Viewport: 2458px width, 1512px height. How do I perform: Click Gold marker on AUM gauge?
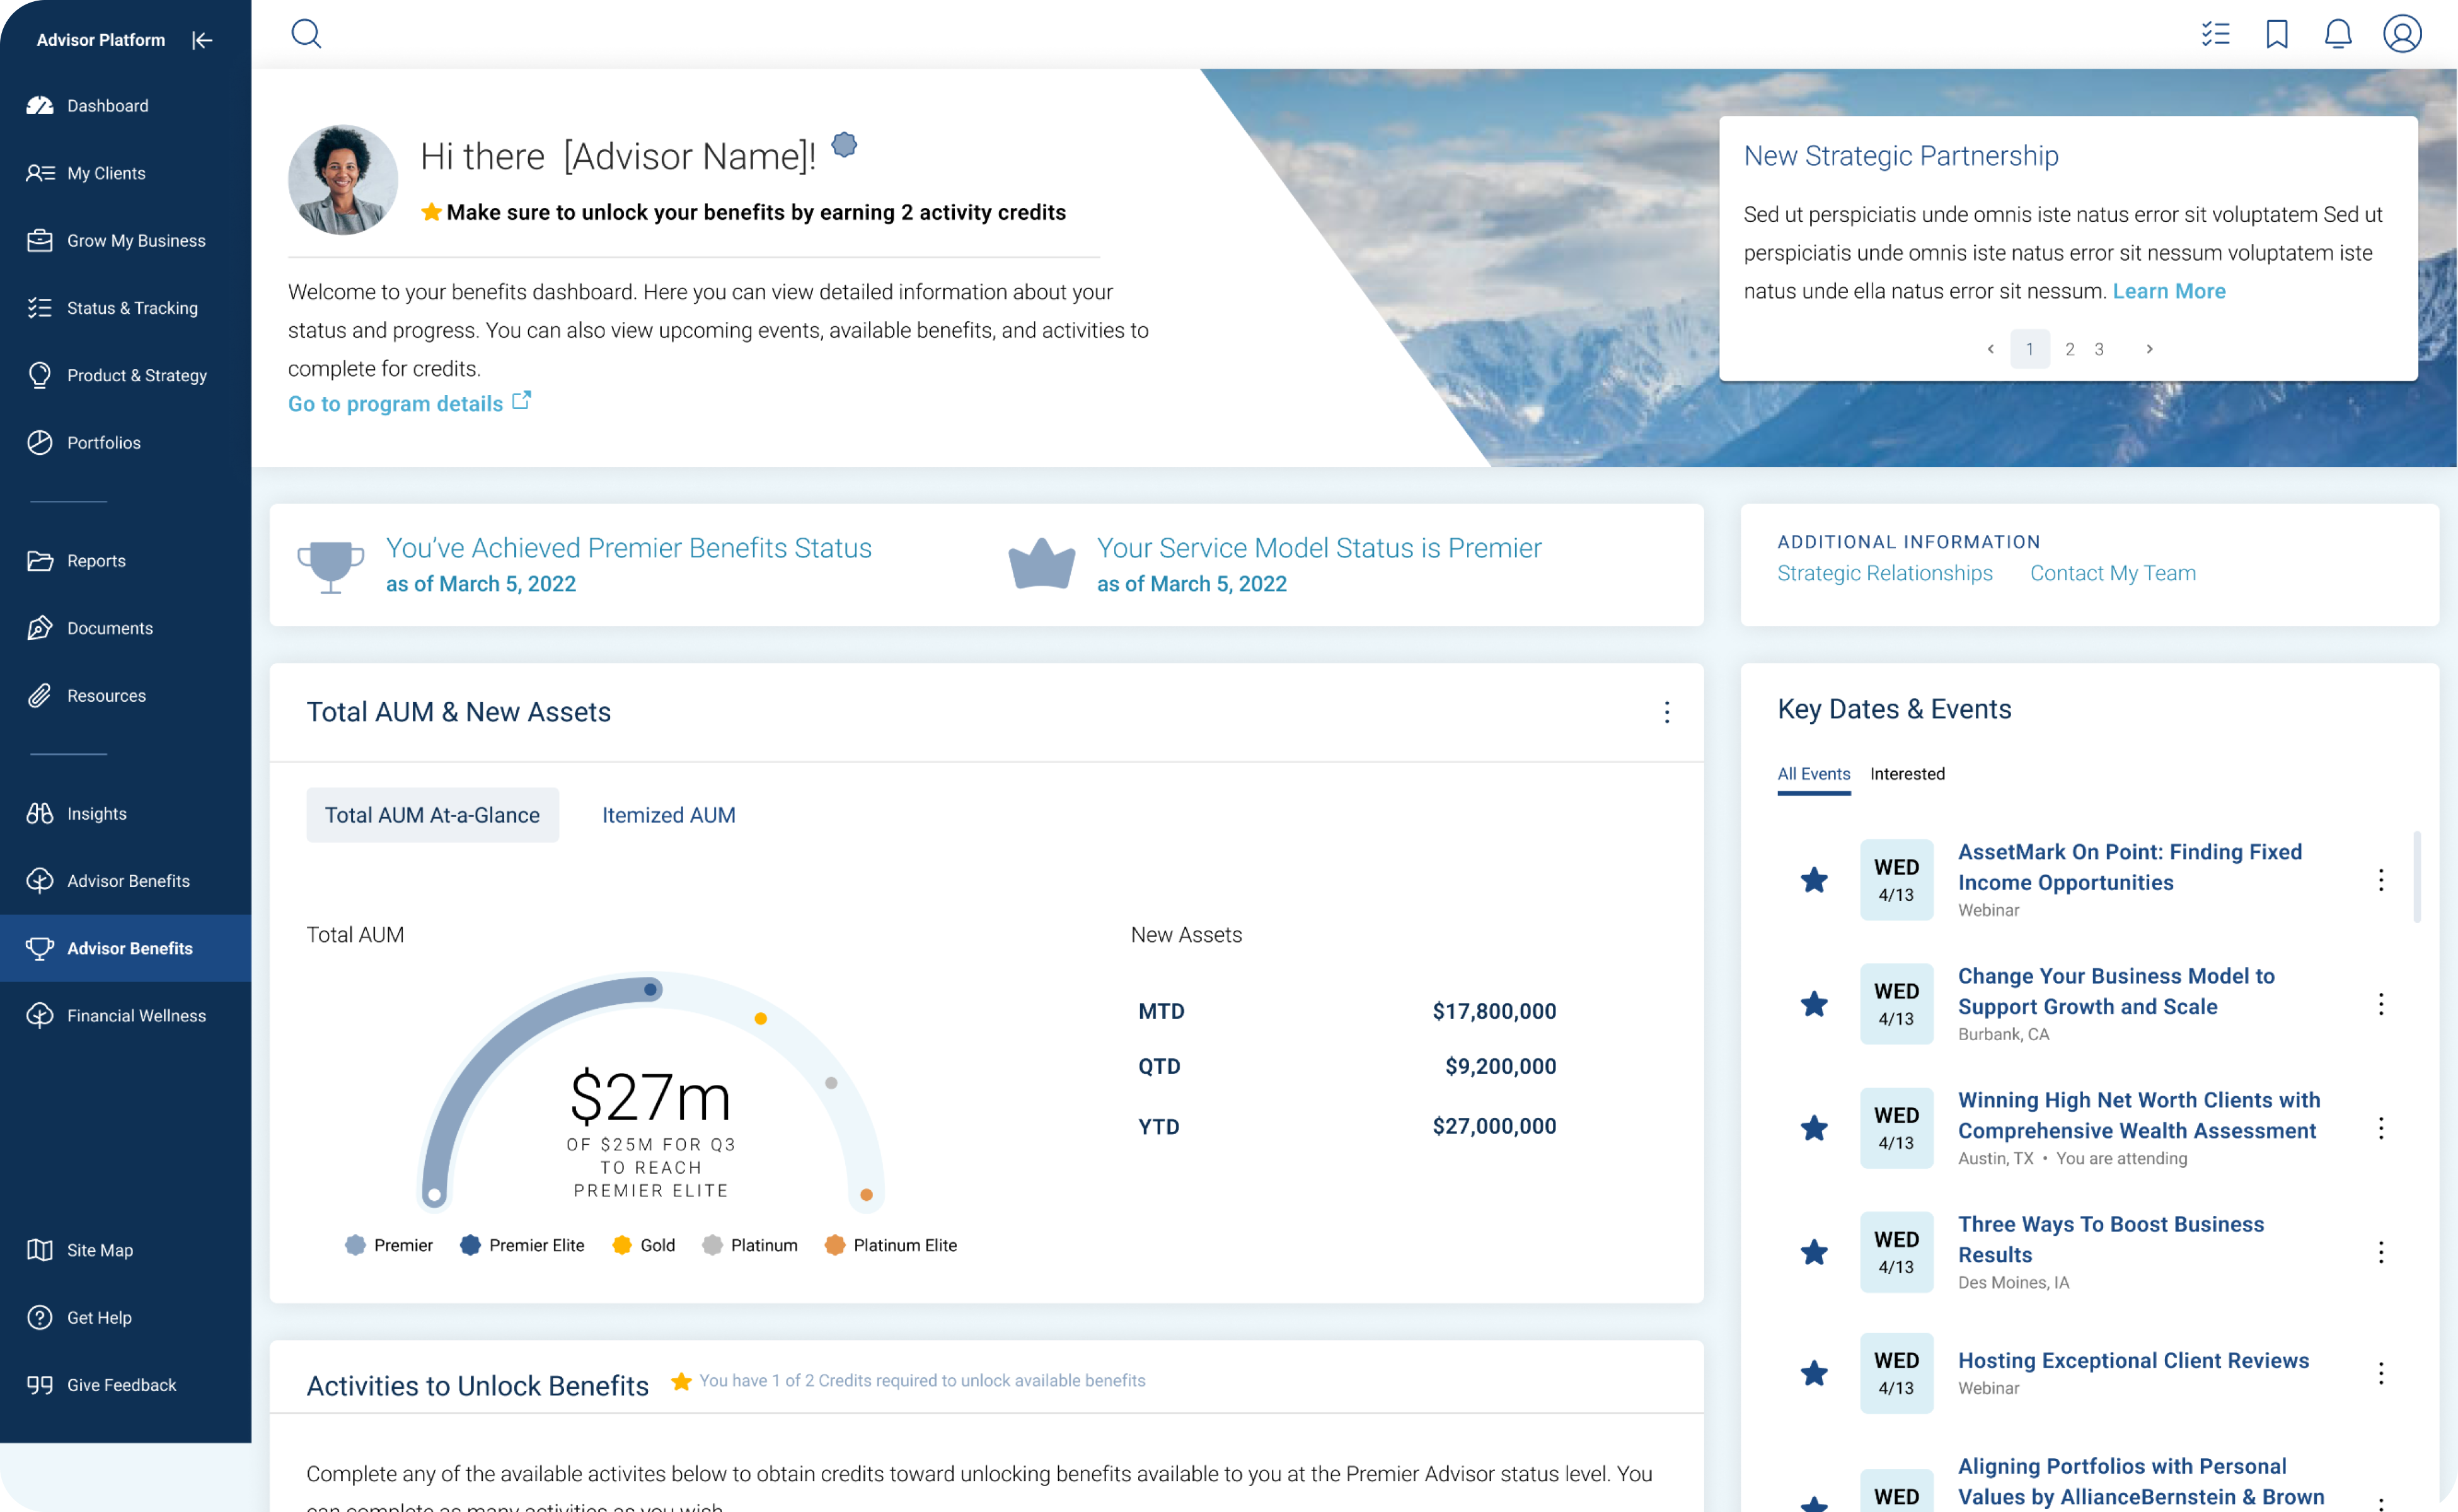tap(760, 1018)
